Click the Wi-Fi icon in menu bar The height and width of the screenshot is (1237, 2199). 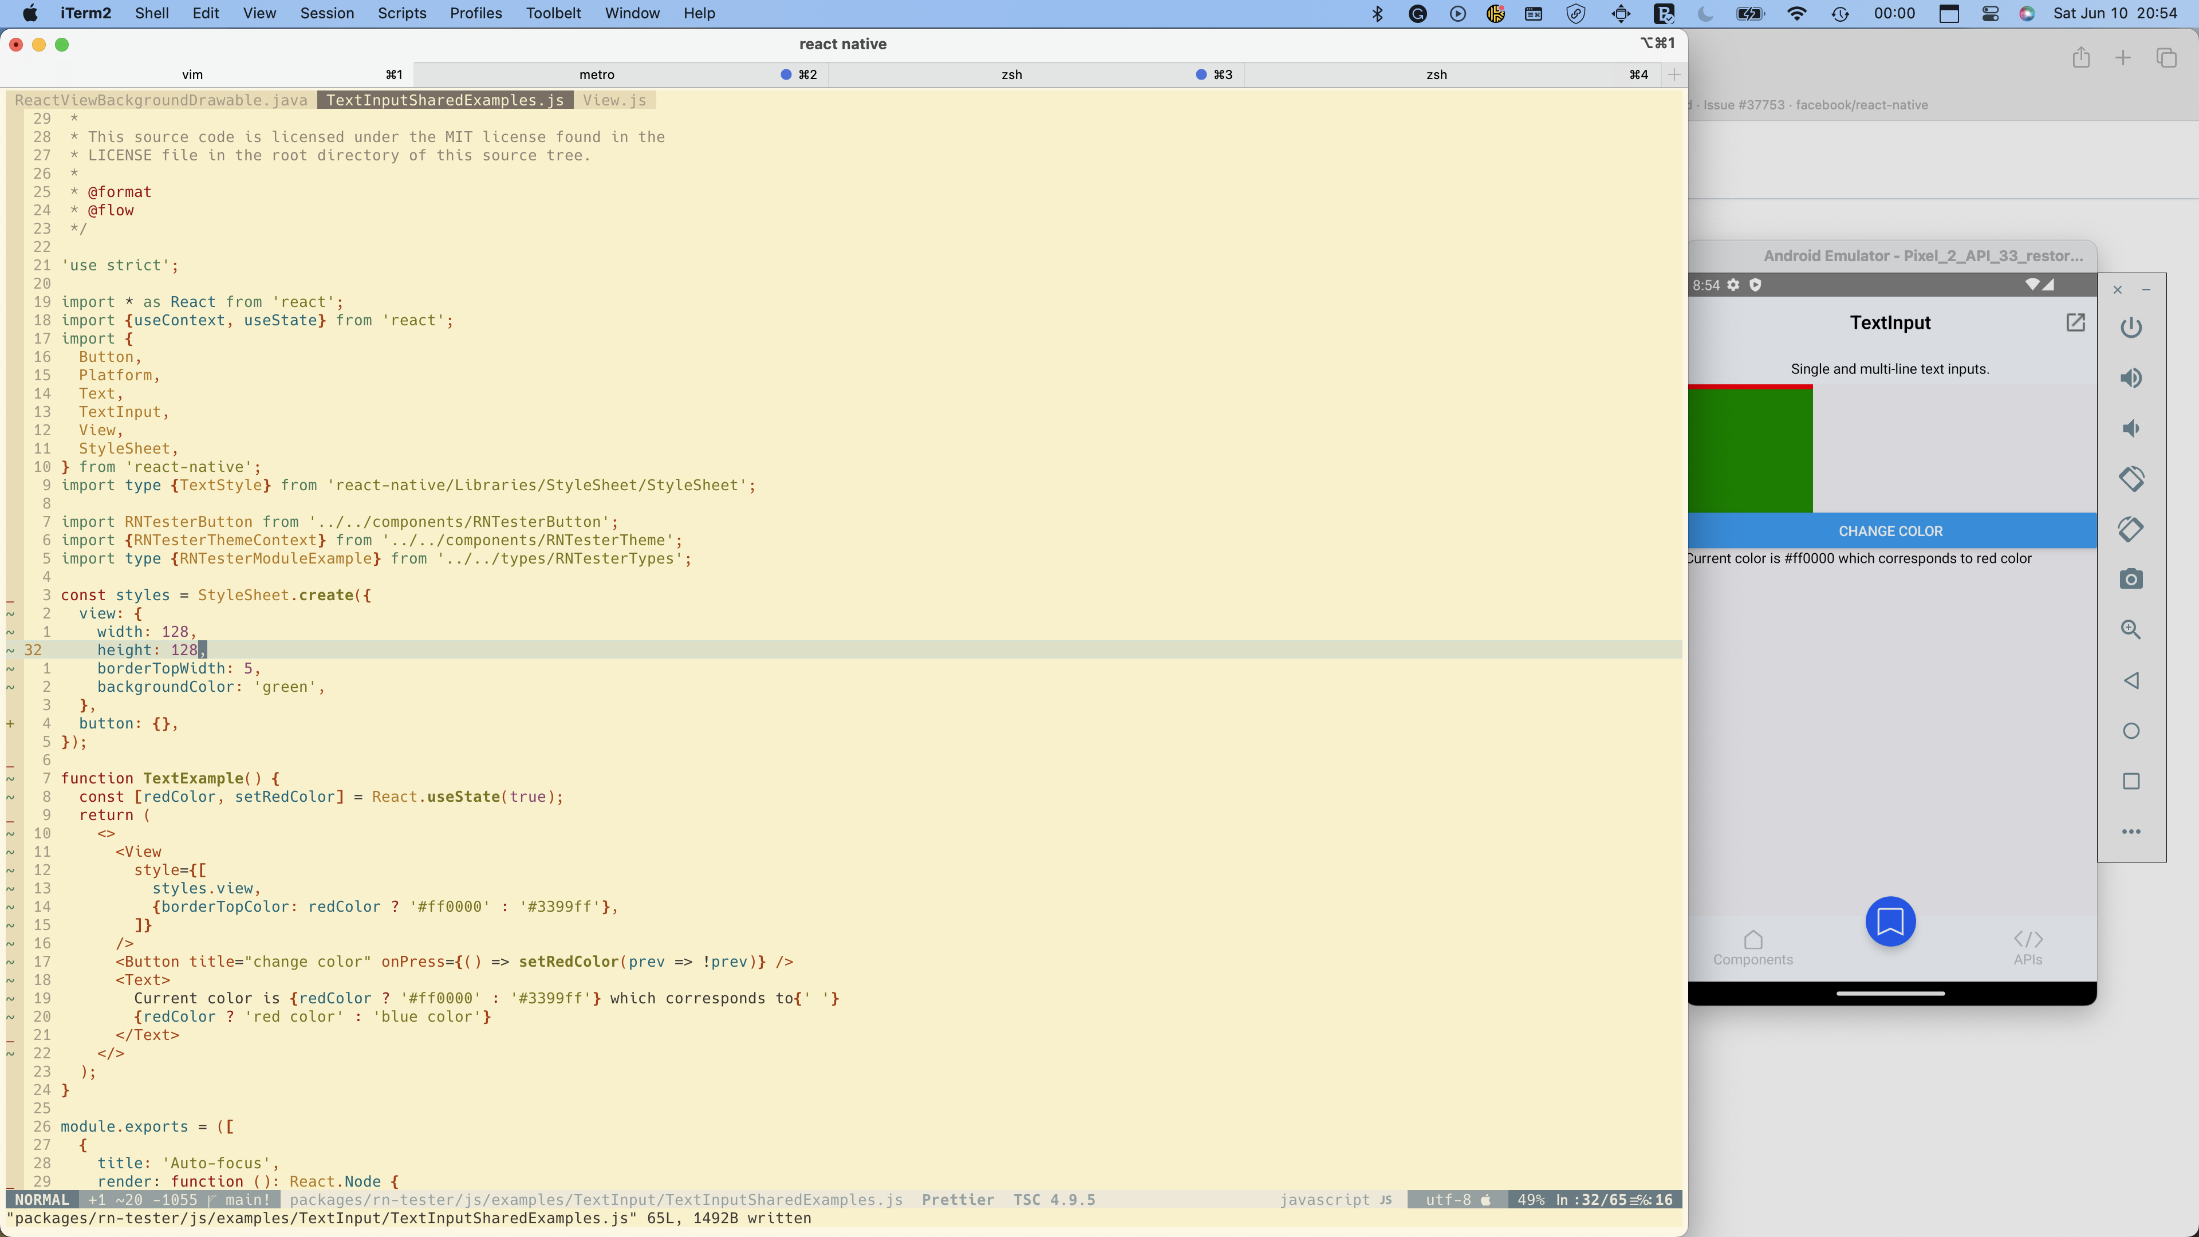pyautogui.click(x=1797, y=14)
